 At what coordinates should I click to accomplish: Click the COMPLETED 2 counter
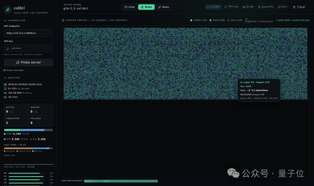point(16,121)
